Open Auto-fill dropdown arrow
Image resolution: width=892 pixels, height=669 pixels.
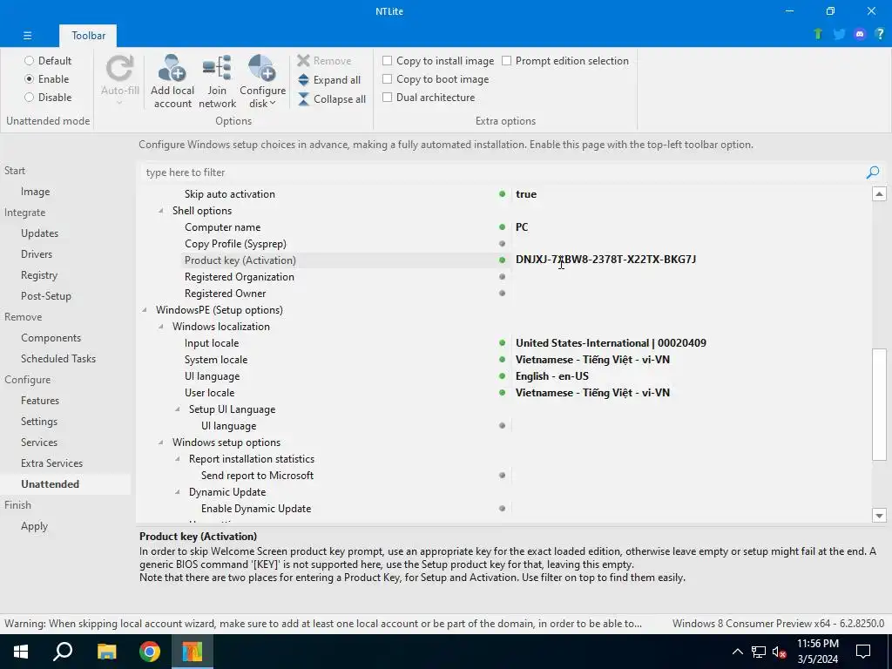tap(119, 103)
